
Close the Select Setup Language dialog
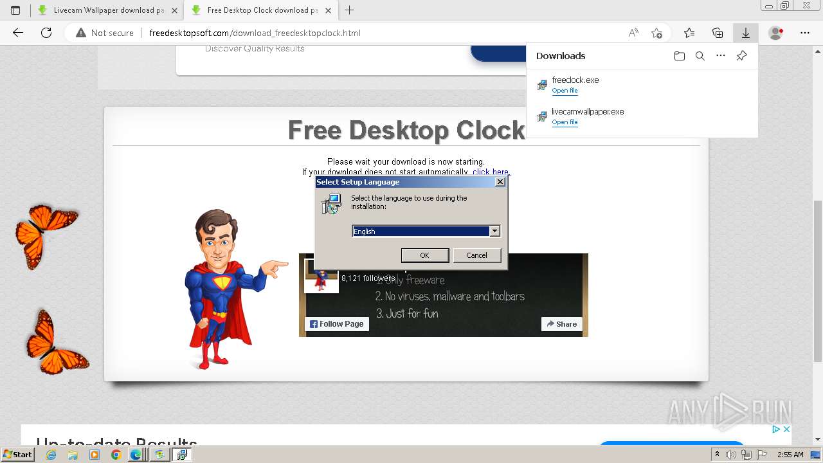(500, 182)
